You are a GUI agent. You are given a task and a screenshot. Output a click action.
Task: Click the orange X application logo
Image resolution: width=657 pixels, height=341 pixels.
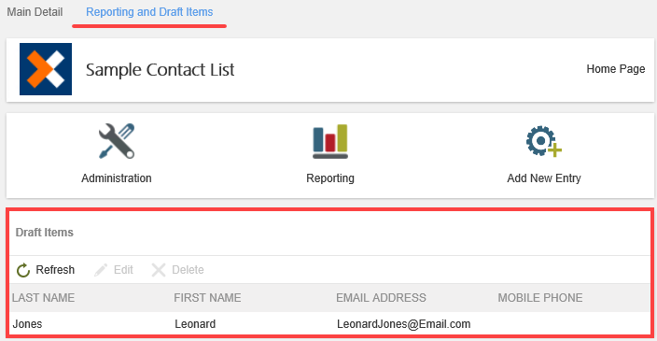[46, 69]
